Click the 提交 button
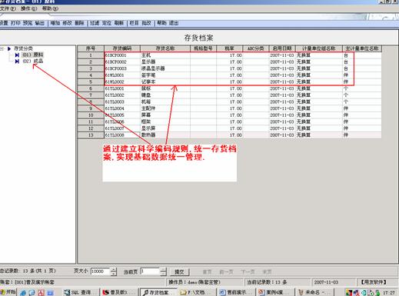 pyautogui.click(x=179, y=271)
